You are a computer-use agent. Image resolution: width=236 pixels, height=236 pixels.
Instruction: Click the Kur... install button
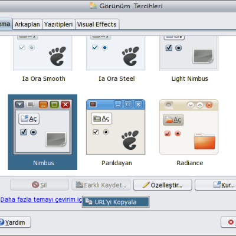tap(215, 185)
